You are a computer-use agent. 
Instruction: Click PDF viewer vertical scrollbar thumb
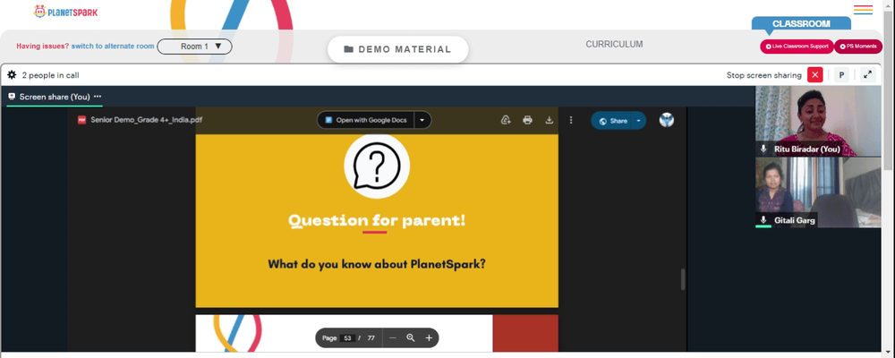click(x=682, y=279)
